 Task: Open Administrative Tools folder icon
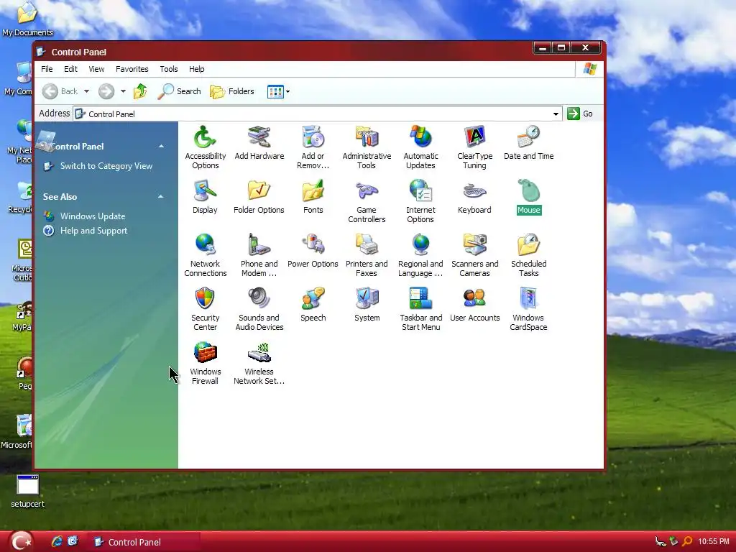click(367, 147)
